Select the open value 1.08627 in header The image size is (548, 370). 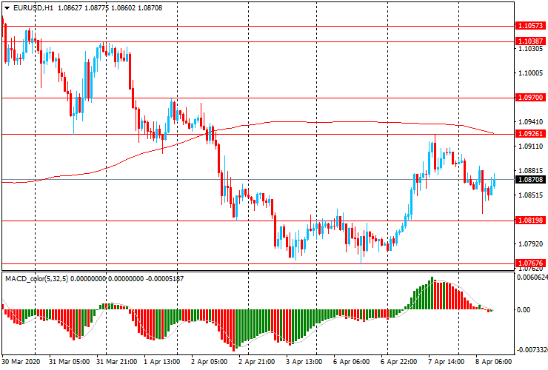[70, 7]
